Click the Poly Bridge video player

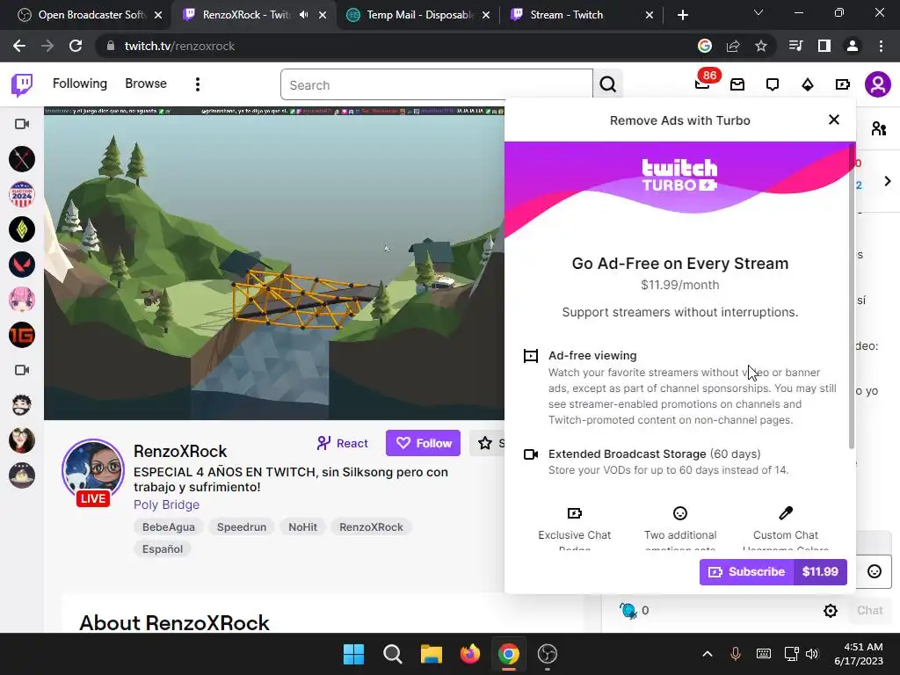coord(274,264)
